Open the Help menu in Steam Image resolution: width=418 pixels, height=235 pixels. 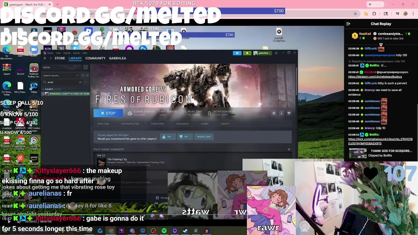[x=85, y=53]
